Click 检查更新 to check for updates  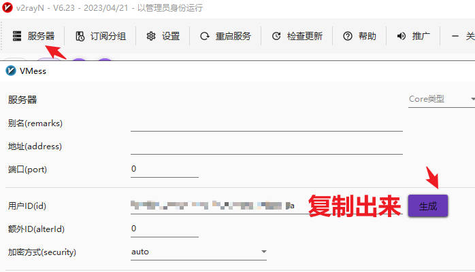pos(297,36)
